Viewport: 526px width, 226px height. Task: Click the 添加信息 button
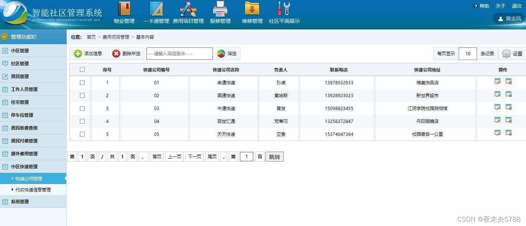click(x=88, y=54)
